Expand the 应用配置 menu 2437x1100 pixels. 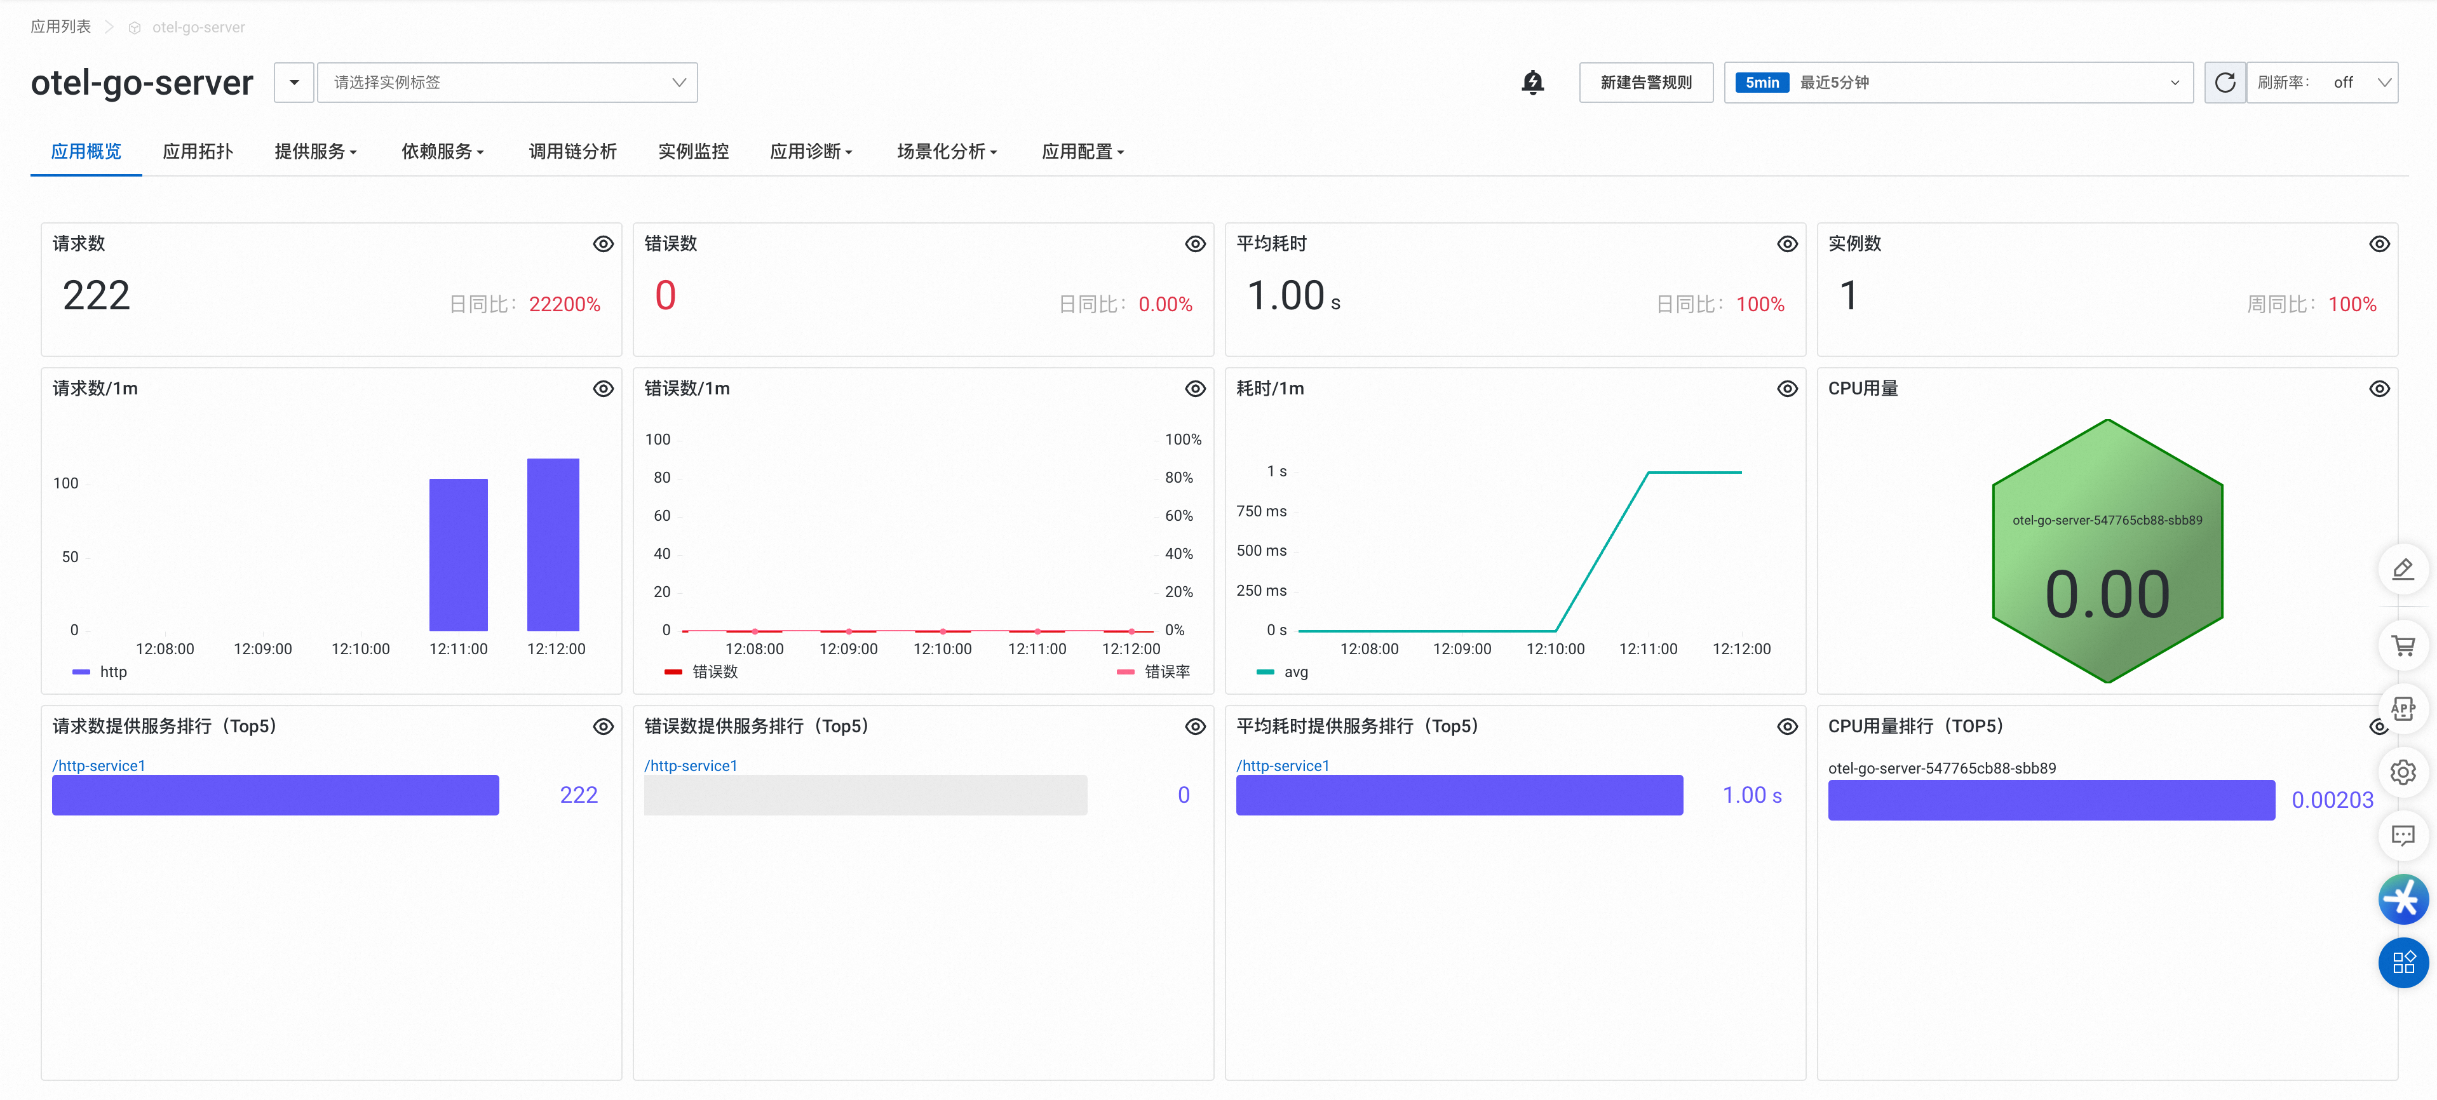(1083, 151)
